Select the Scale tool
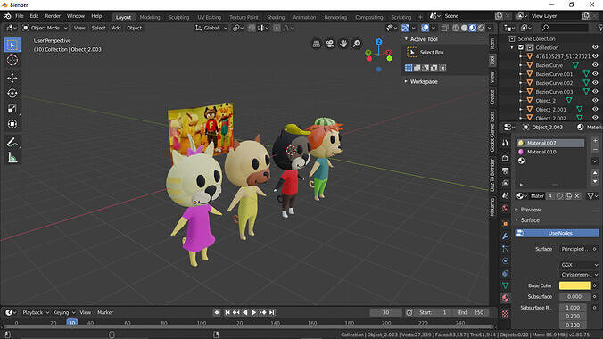The width and height of the screenshot is (603, 339). pyautogui.click(x=12, y=109)
